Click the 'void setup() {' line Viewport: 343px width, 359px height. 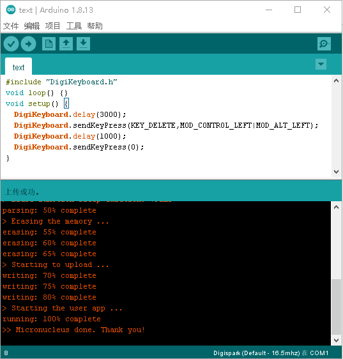point(37,103)
